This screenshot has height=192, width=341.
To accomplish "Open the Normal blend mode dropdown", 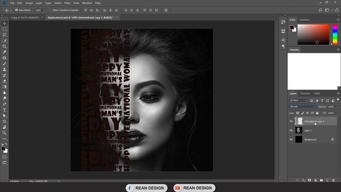I will pos(302,107).
